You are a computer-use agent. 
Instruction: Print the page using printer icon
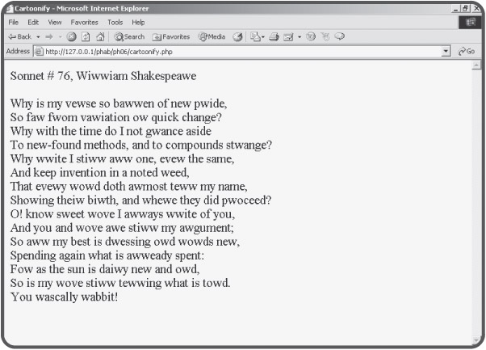272,36
